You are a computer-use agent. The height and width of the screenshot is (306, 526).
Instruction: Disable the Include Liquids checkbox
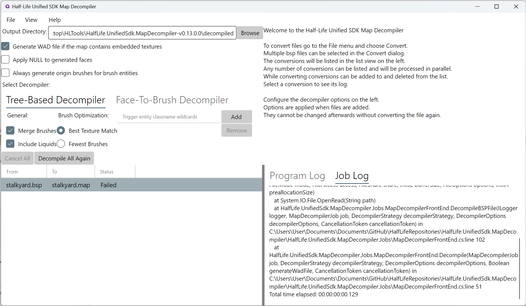tap(11, 144)
